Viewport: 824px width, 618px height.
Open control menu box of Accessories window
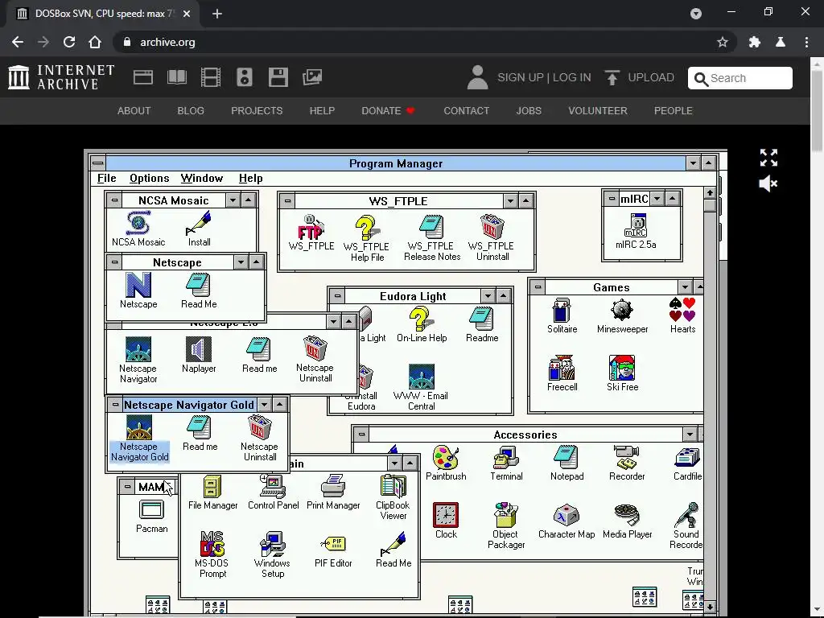pos(361,434)
